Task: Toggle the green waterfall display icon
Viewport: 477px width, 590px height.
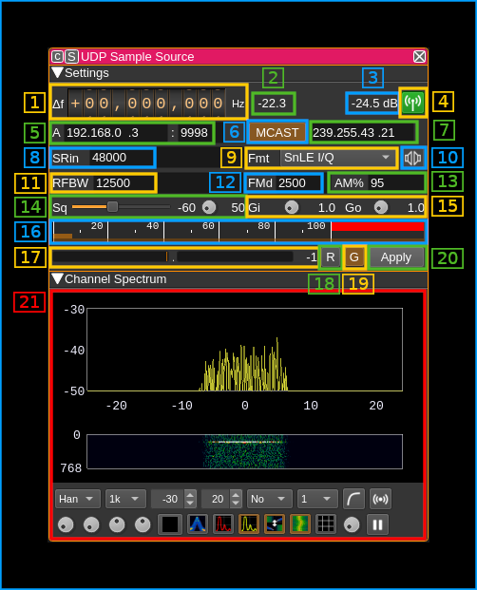Action: click(300, 524)
